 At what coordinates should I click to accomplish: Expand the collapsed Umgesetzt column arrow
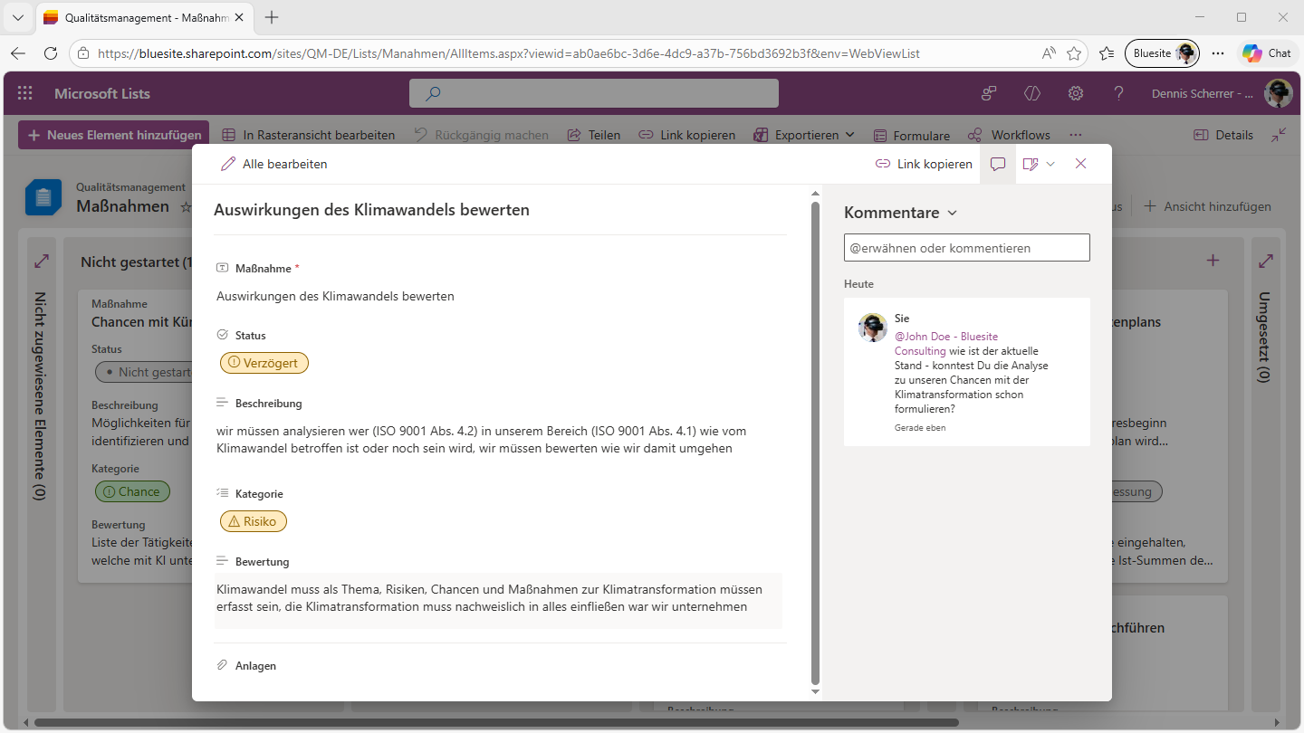pos(1266,261)
